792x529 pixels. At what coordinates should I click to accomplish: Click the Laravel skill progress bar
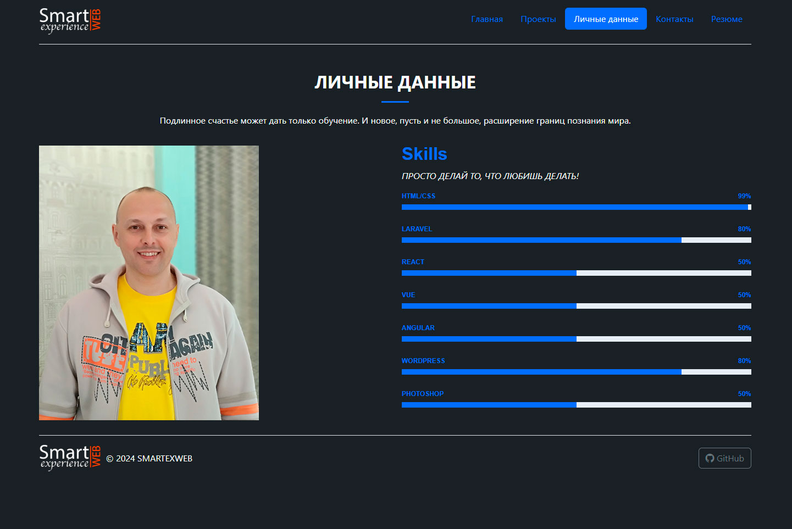coord(576,240)
